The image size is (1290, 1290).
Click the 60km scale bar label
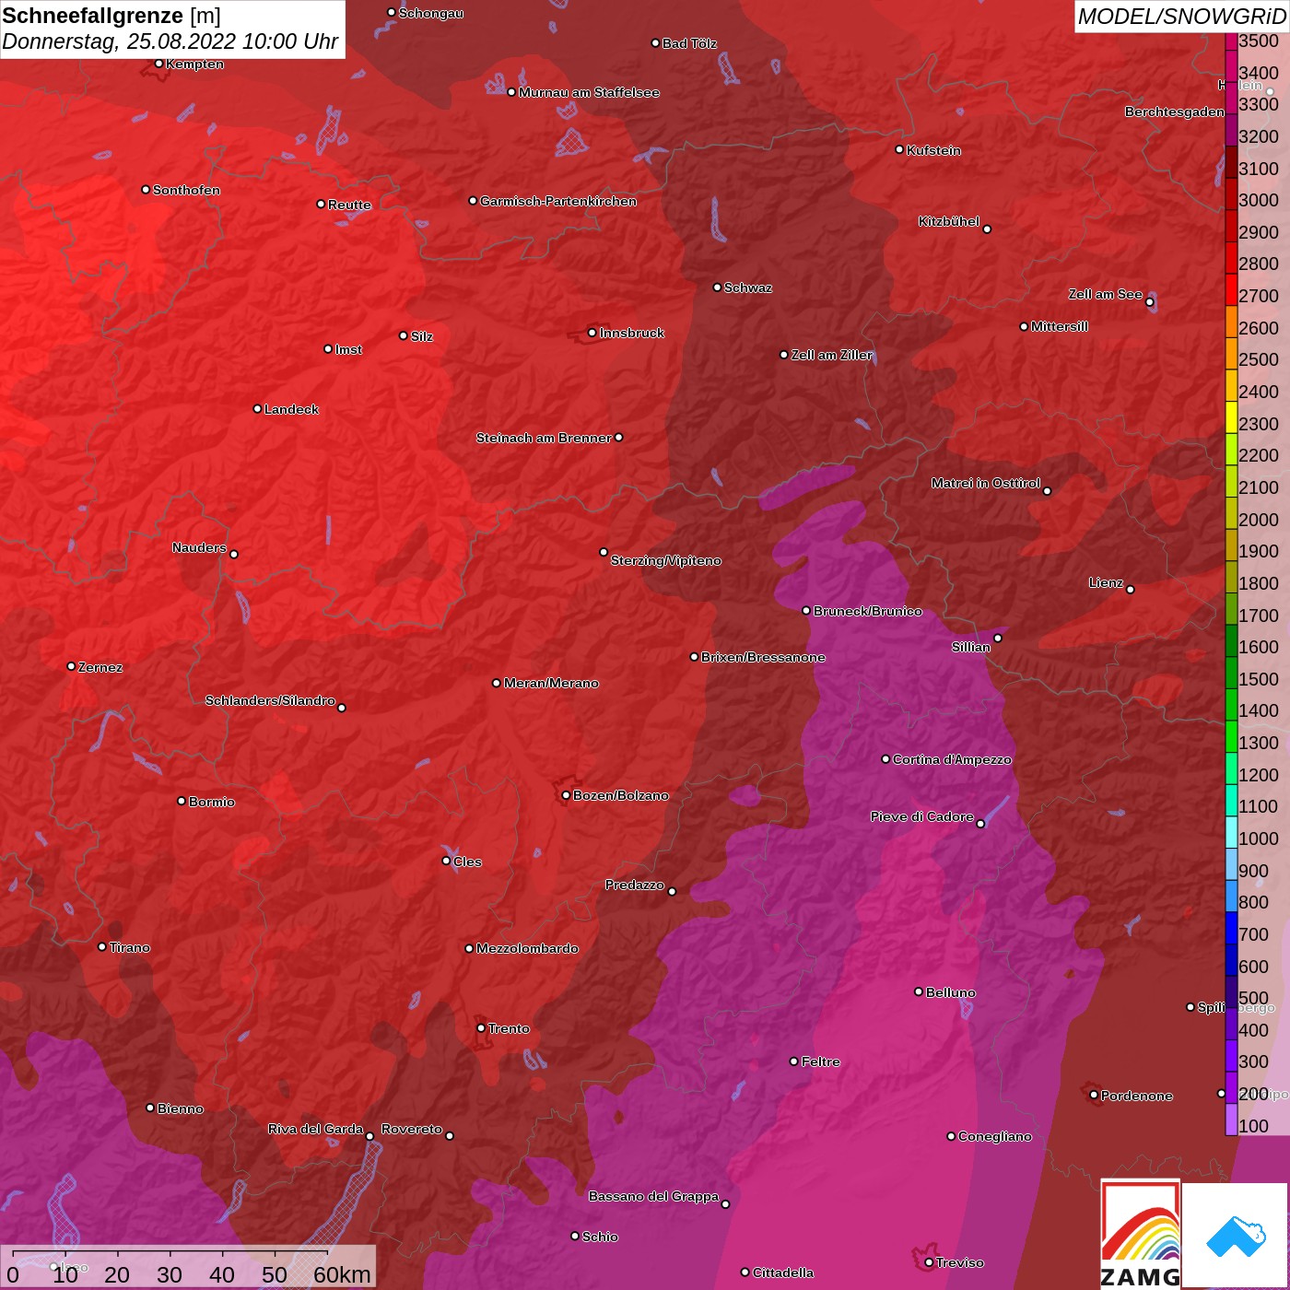click(342, 1274)
